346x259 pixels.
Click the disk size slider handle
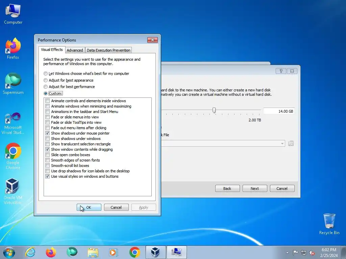point(214,110)
